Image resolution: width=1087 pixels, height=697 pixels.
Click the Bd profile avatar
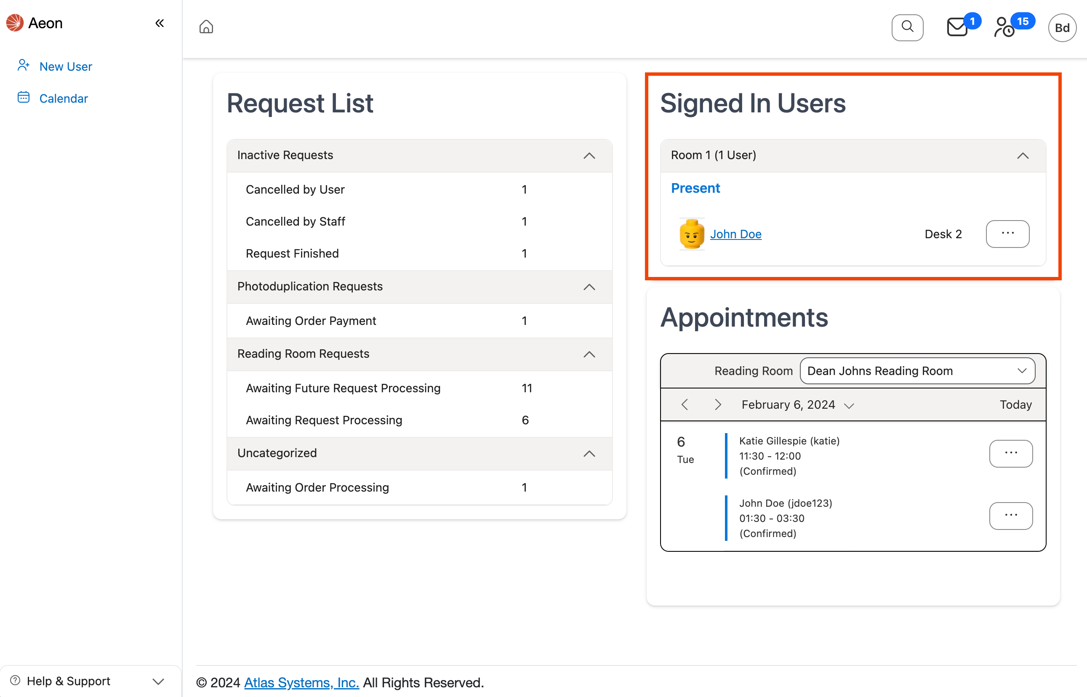pos(1062,28)
